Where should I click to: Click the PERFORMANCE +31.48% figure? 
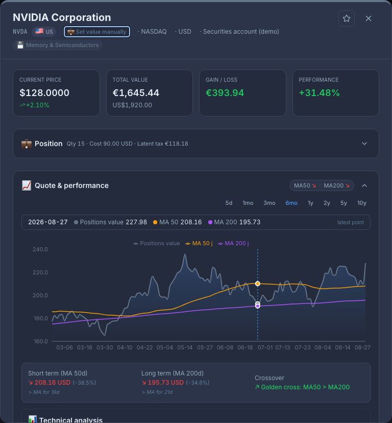pos(319,93)
